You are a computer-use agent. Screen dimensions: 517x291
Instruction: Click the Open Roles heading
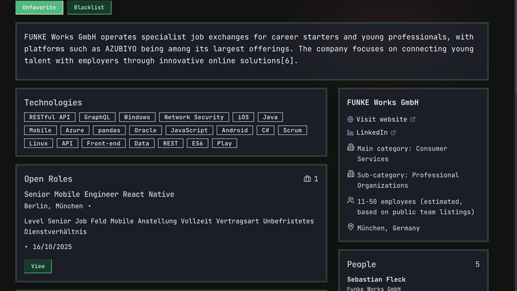[48, 179]
